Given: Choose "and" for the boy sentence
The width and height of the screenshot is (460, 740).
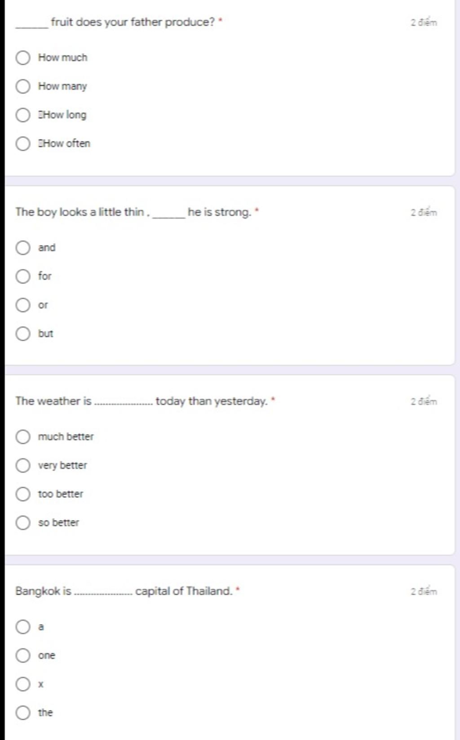Looking at the screenshot, I should [x=23, y=248].
